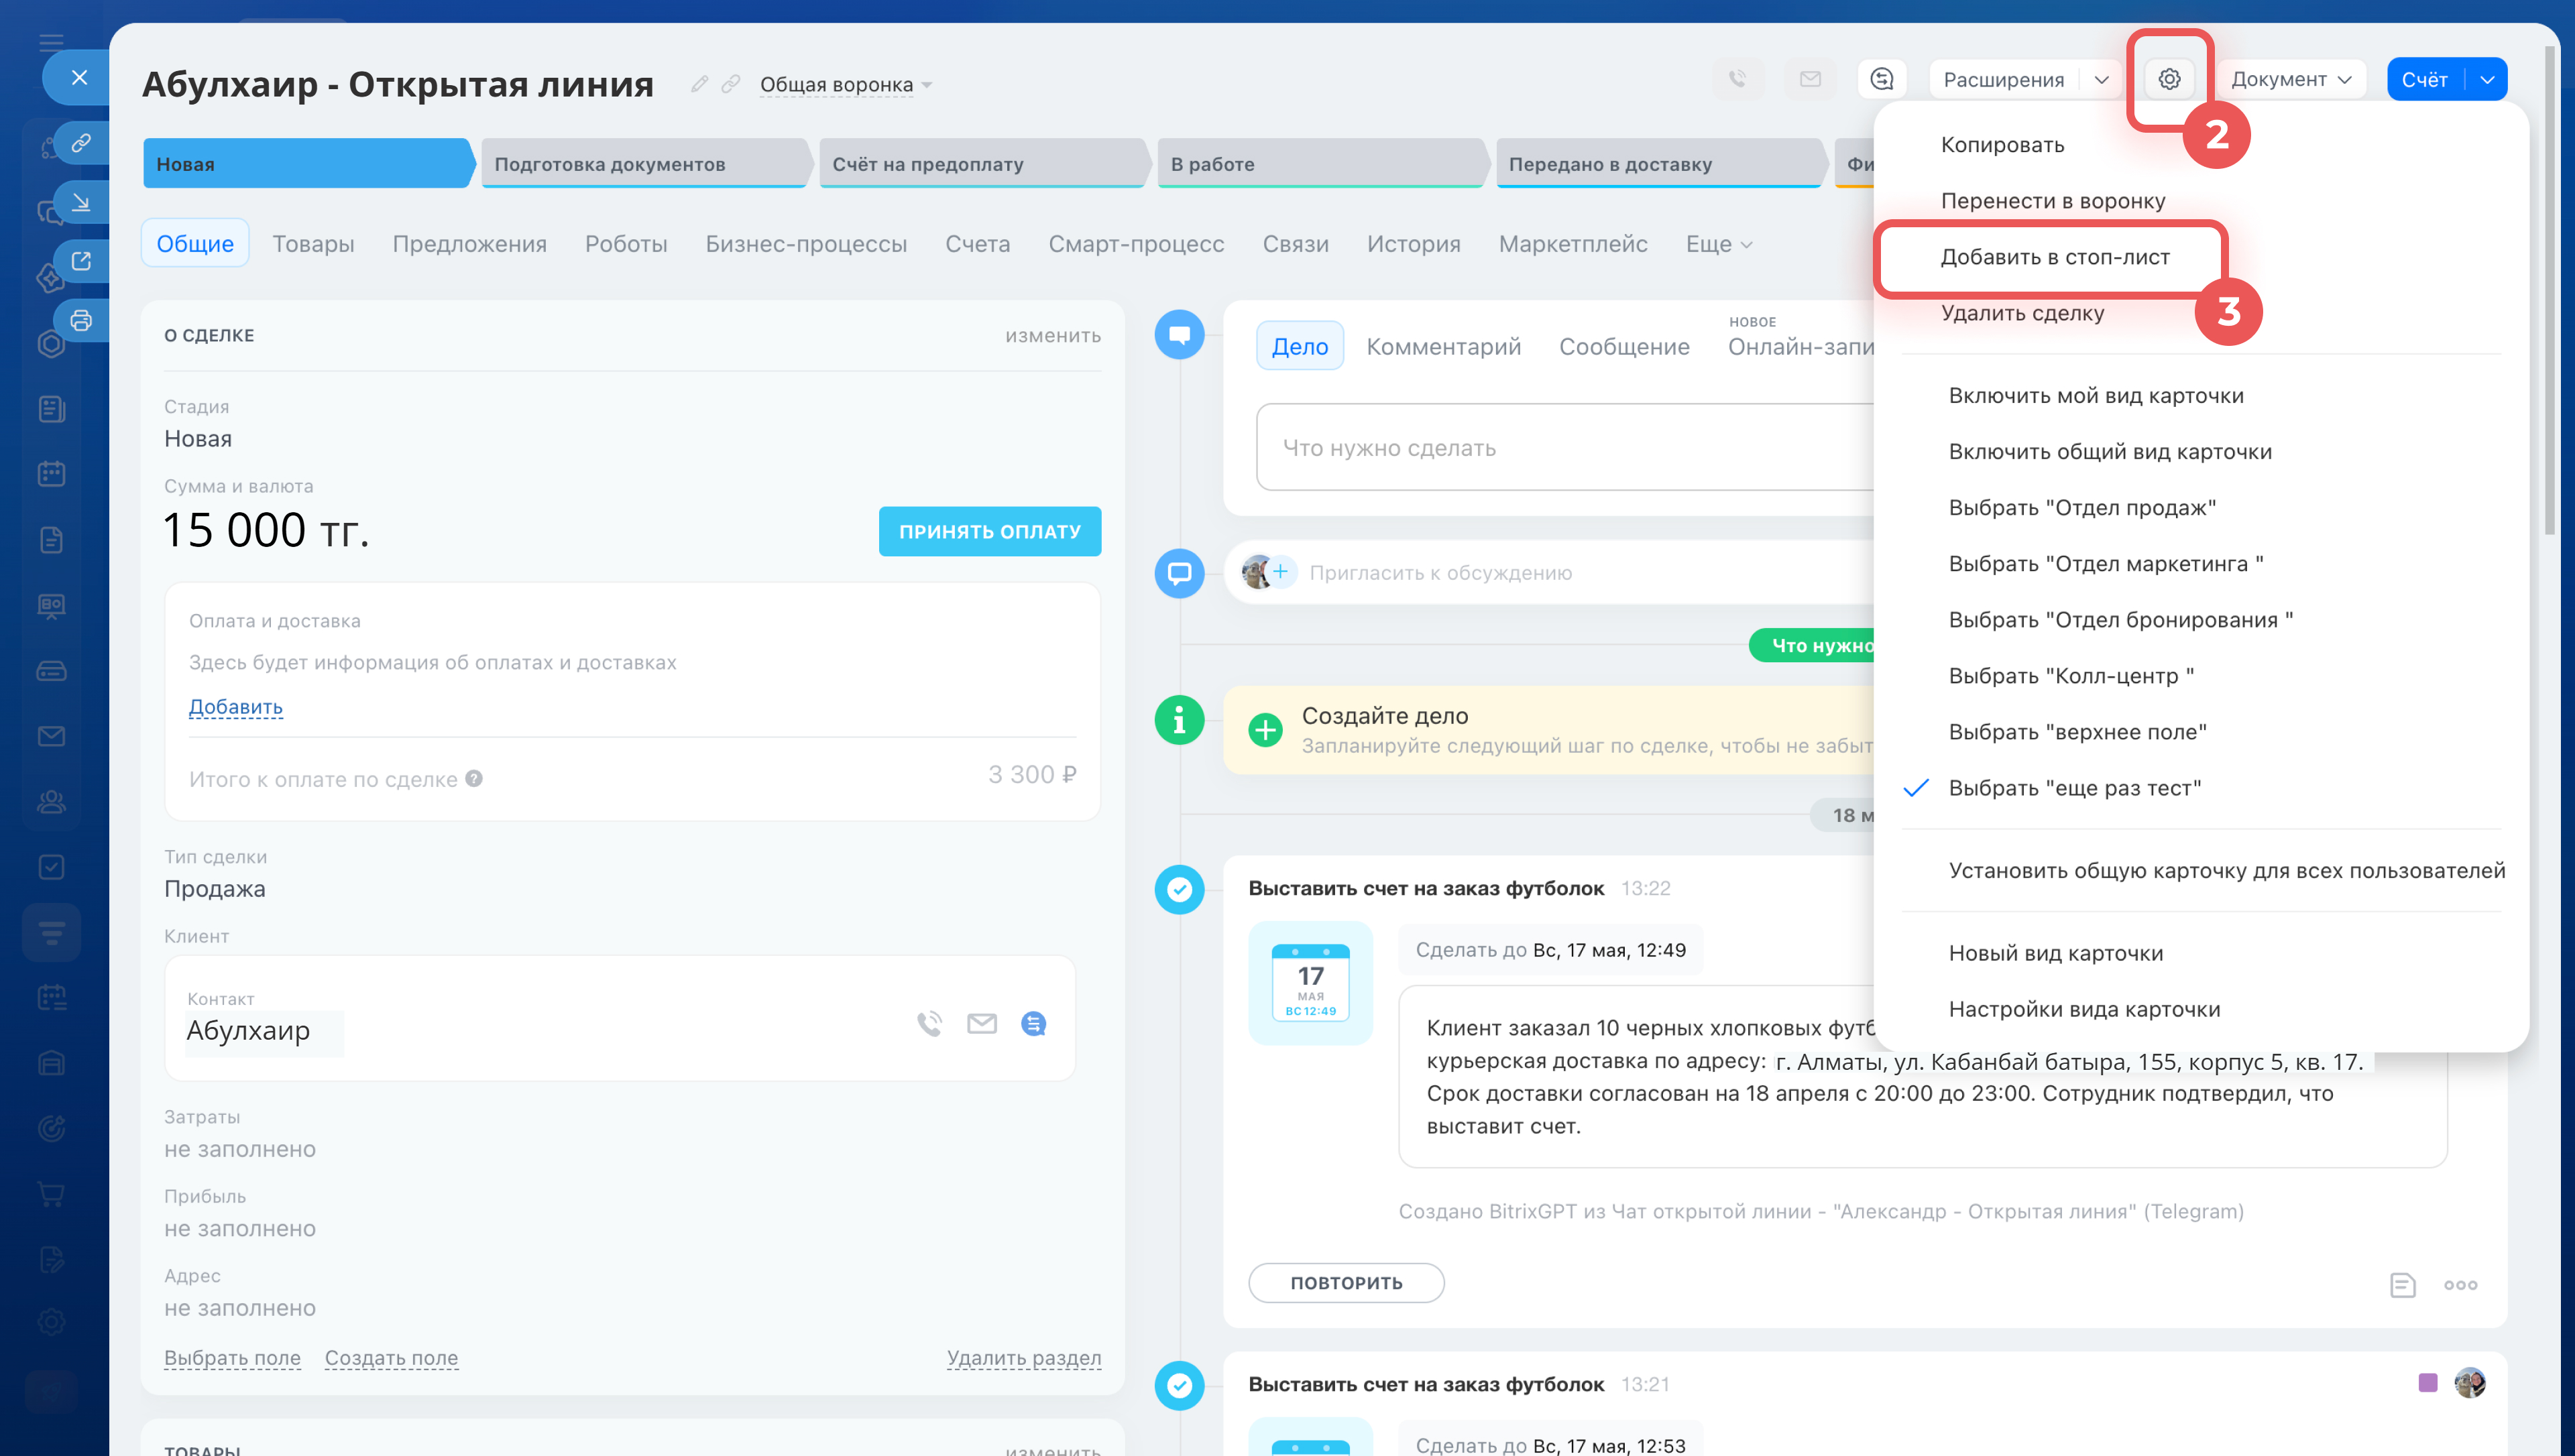This screenshot has width=2575, height=1456.
Task: Open the Роботы tab
Action: 626,244
